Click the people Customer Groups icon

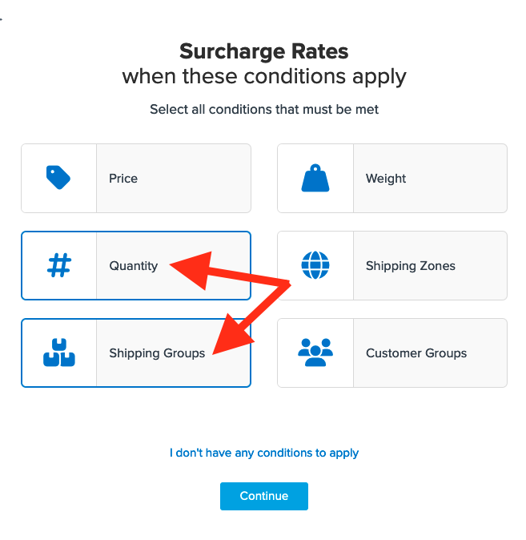[x=315, y=353]
